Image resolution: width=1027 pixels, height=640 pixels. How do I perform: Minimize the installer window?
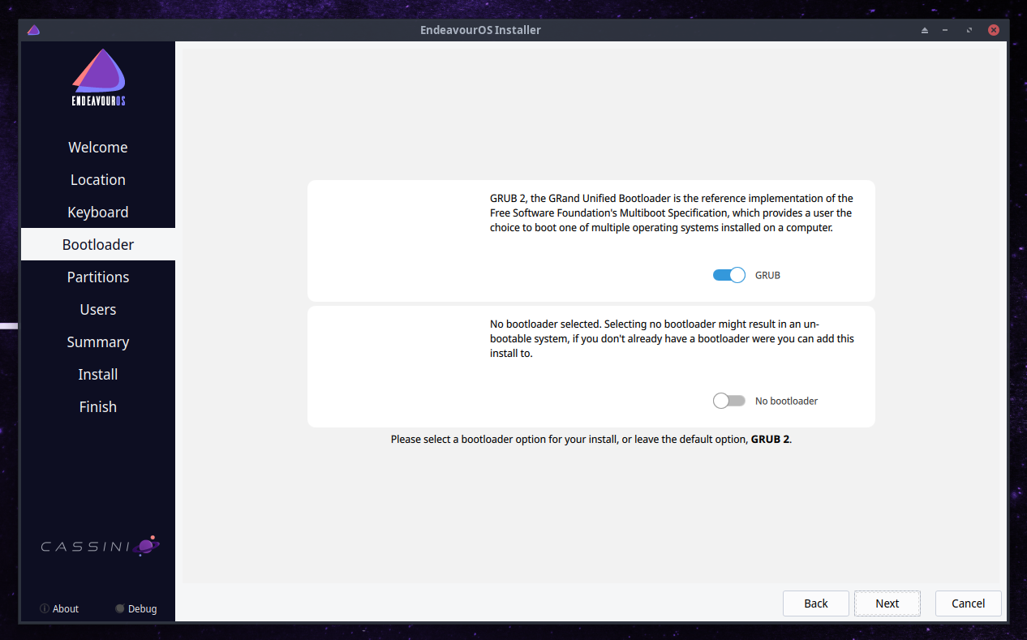[946, 30]
